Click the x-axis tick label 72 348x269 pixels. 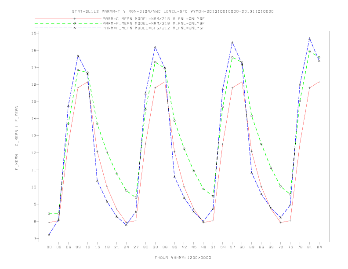coord(281,247)
